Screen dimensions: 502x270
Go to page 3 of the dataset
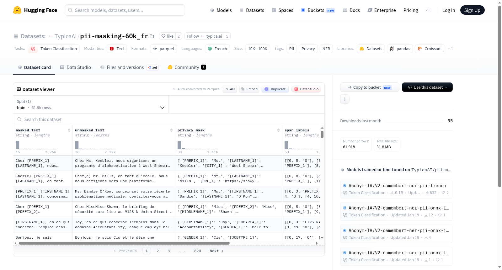pyautogui.click(x=168, y=251)
